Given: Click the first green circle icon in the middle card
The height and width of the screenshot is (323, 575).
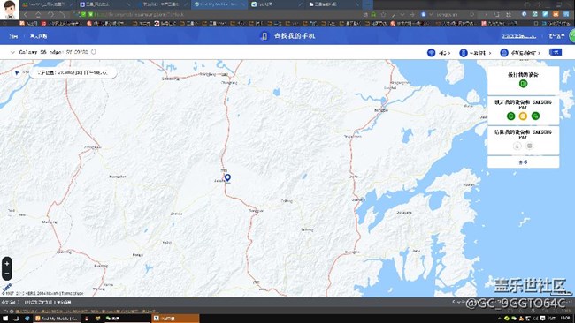Looking at the screenshot, I should [510, 116].
